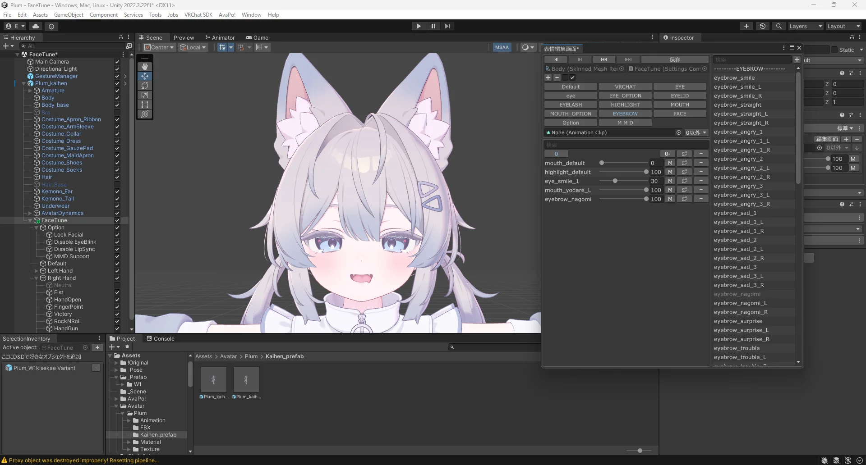
Task: Adjust Project panel icon size slider
Action: coord(640,451)
